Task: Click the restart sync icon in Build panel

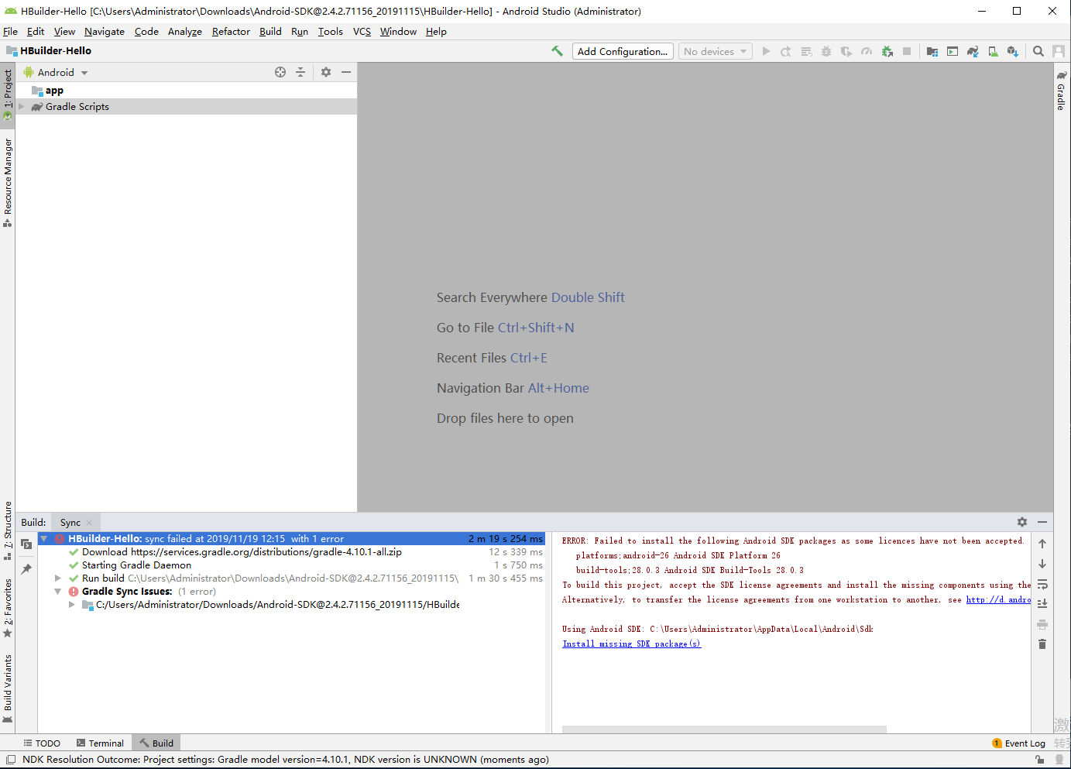Action: point(26,544)
